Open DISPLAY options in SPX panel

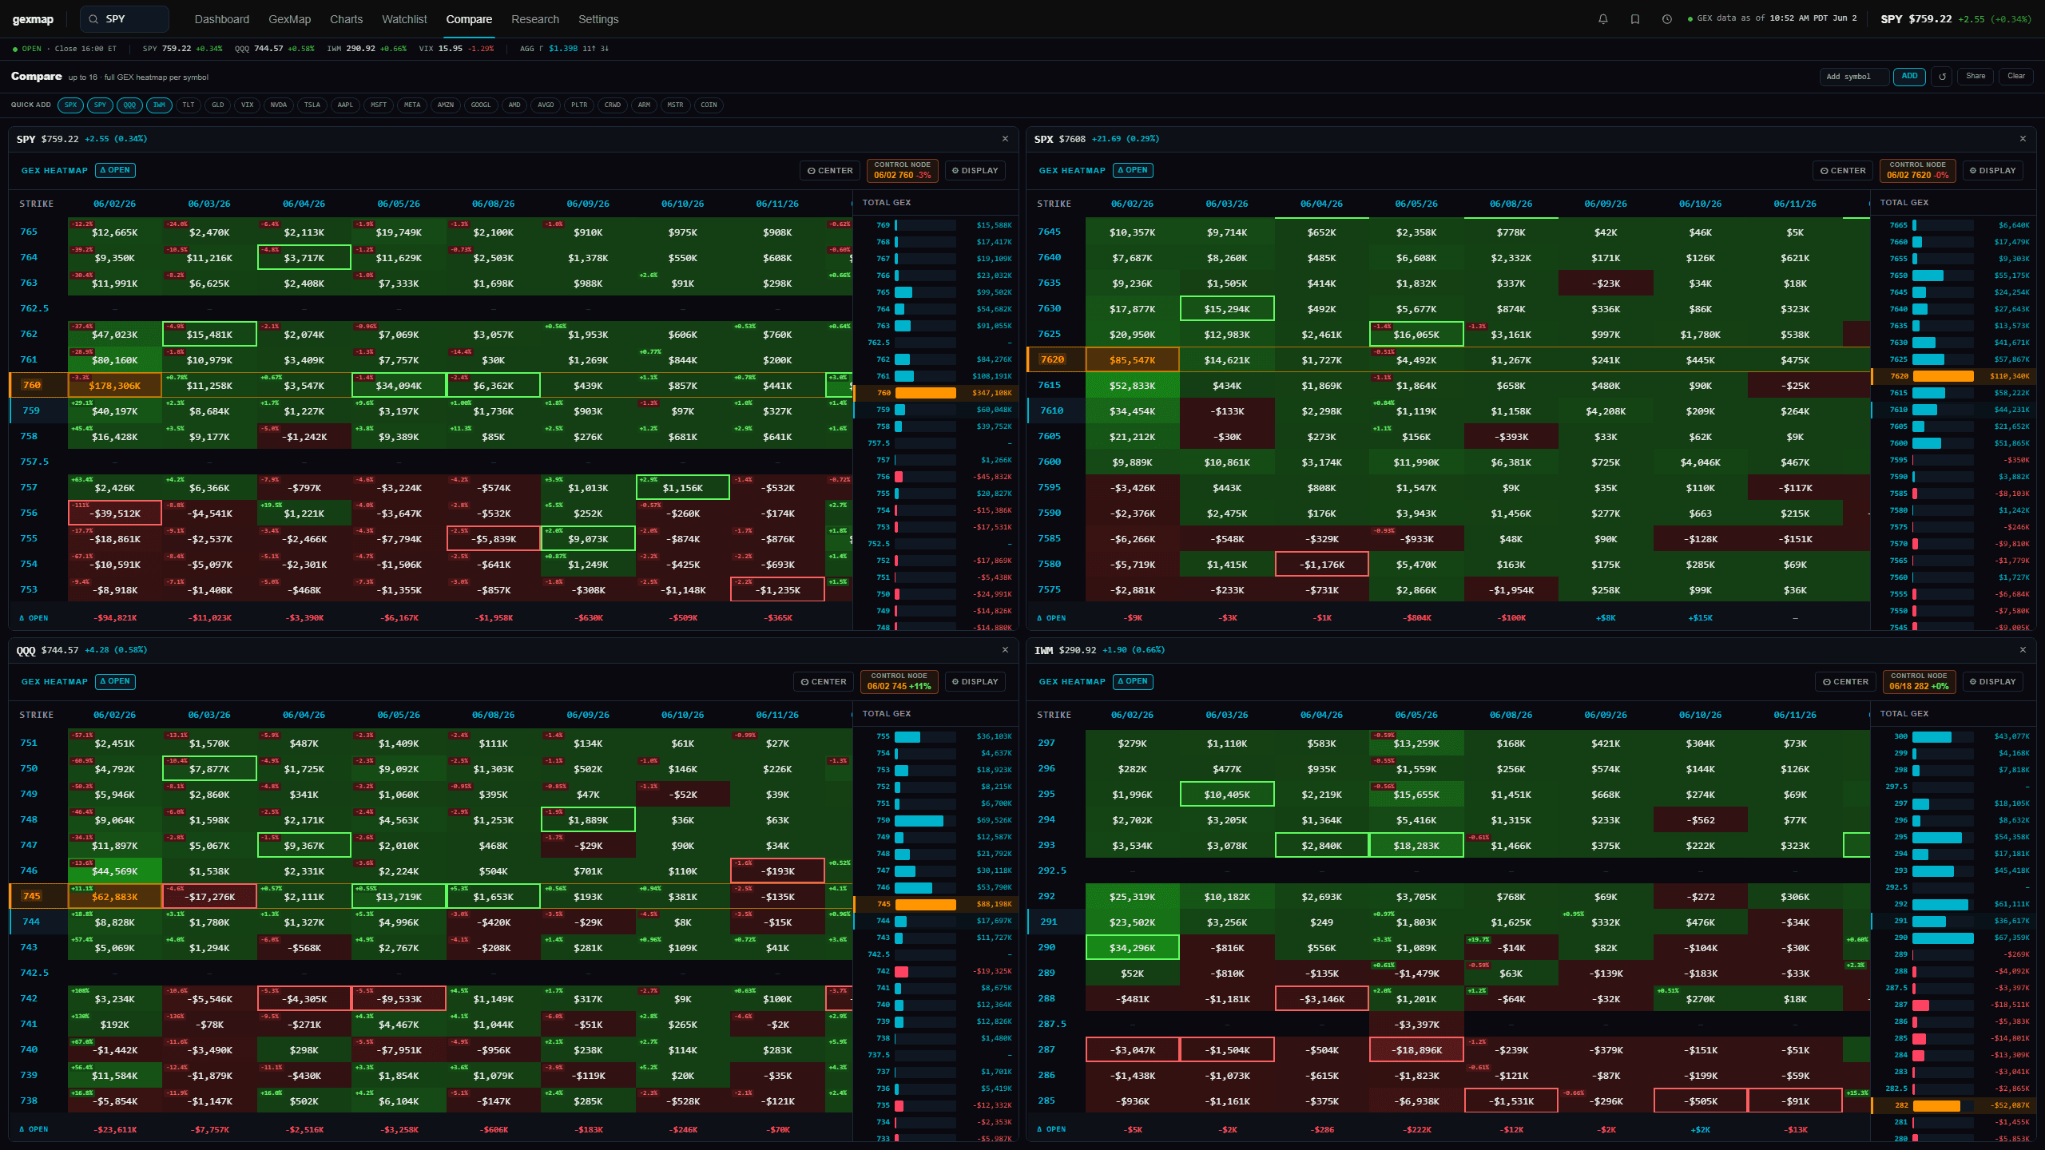(x=1993, y=170)
